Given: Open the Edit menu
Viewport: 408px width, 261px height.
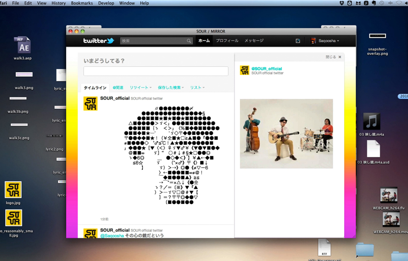Looking at the screenshot, I should 28,3.
